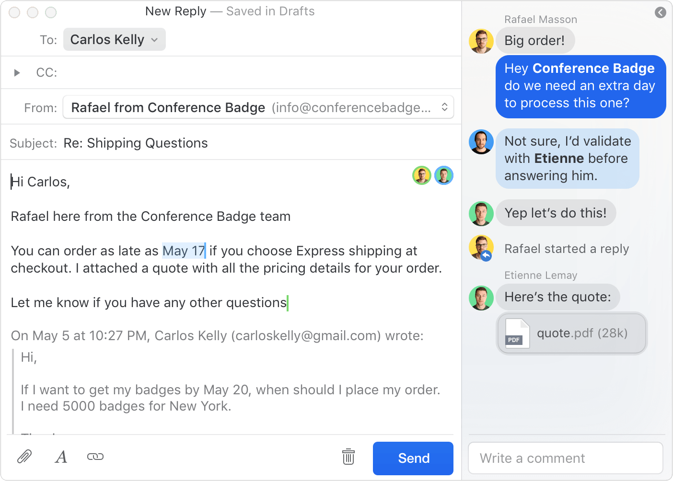Click the Hey Conference Badge blue message bubble
The width and height of the screenshot is (673, 481).
coord(580,86)
